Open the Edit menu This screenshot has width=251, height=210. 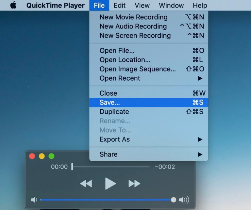click(119, 6)
